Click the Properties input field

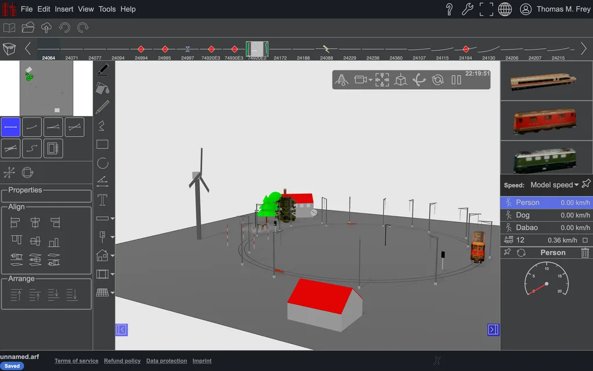point(46,196)
